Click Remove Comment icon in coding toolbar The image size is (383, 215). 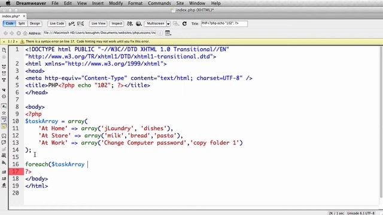(4, 142)
